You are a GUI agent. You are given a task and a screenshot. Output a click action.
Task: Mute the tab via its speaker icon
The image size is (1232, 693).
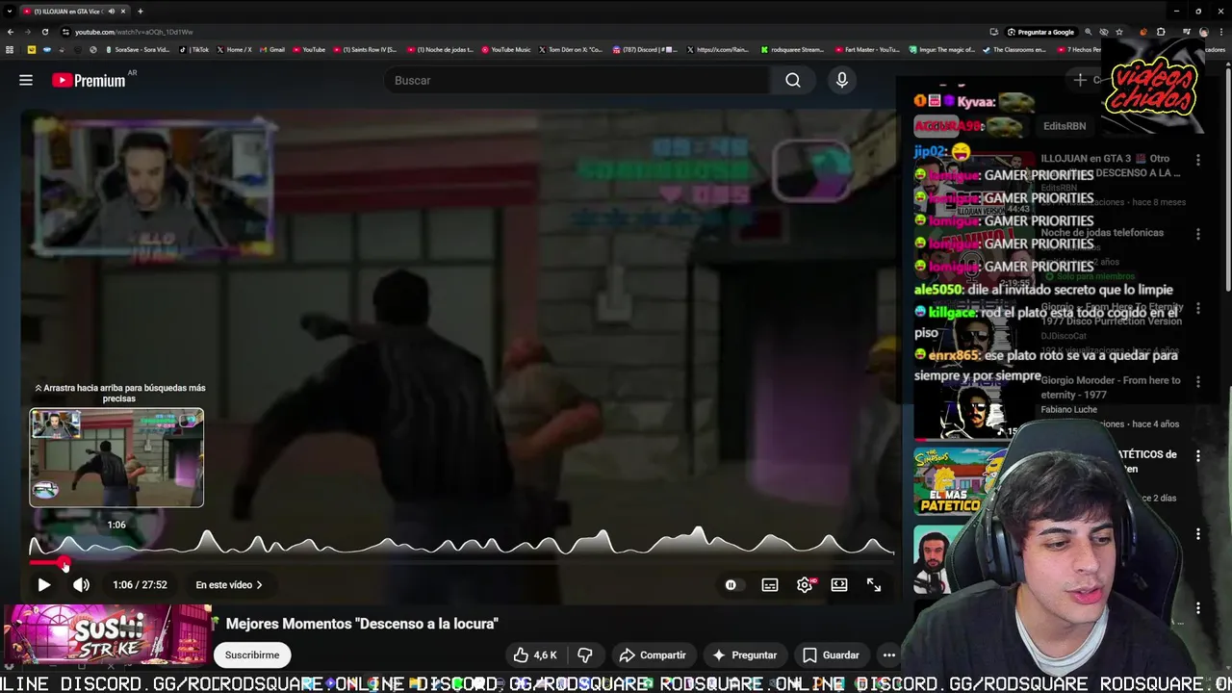tap(111, 11)
